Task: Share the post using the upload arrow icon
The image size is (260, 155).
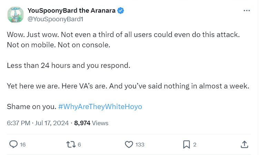Action: click(x=244, y=144)
